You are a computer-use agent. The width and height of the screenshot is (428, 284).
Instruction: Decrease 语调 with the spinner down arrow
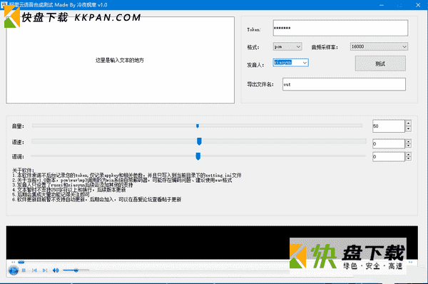[x=408, y=158]
